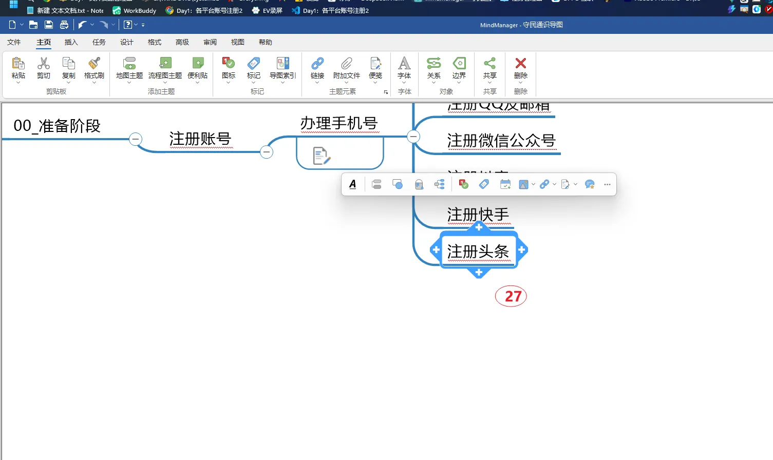Click the paint bucket fill icon in floating toolbar
Viewport: 773px width, 460px height.
[419, 184]
